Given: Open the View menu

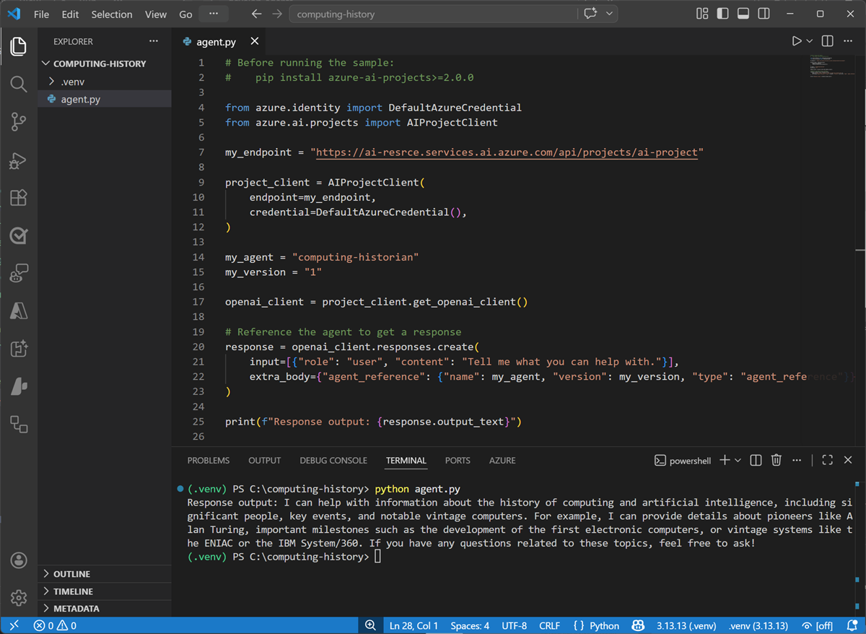Looking at the screenshot, I should 156,14.
